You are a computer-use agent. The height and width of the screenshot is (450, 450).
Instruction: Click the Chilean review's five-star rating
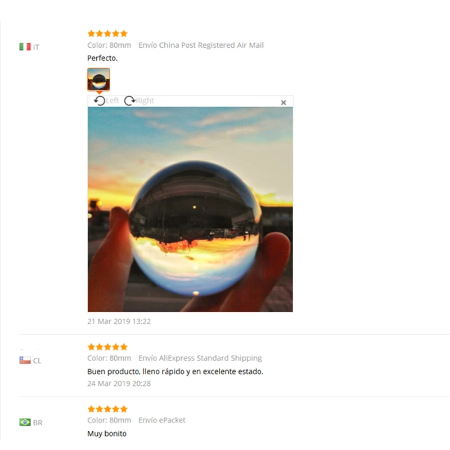tap(107, 347)
